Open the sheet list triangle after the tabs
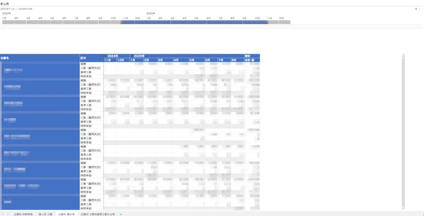 click(x=120, y=214)
